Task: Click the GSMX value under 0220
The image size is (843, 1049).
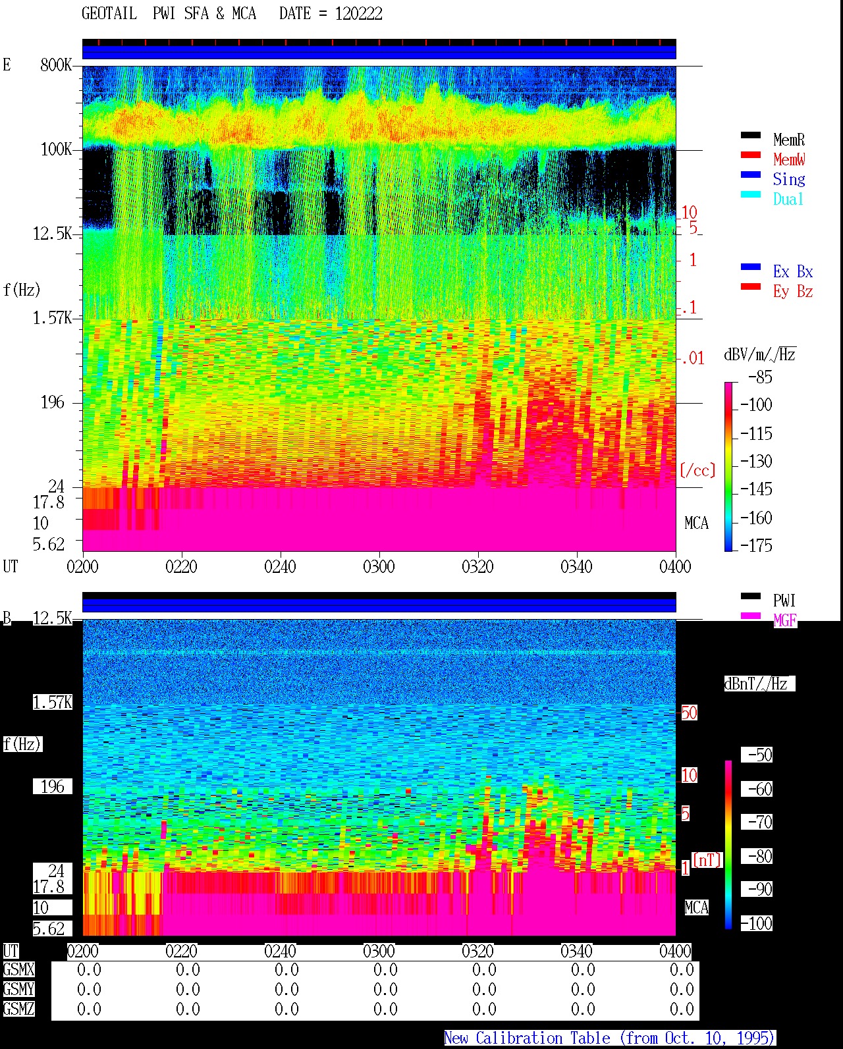Action: pos(188,969)
